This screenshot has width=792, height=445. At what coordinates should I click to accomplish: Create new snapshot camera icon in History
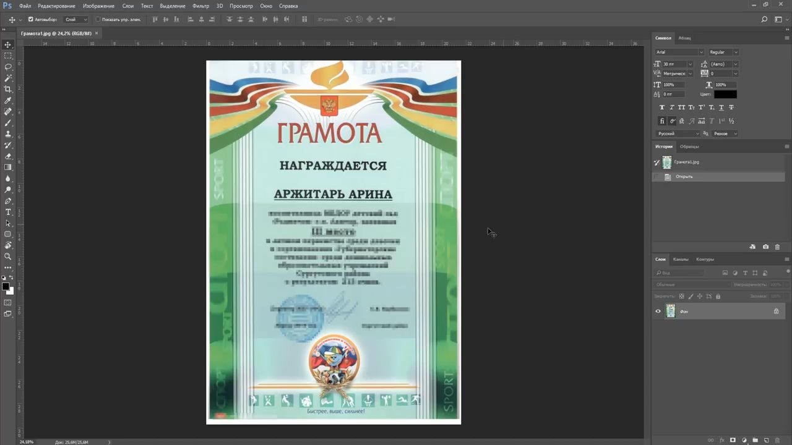[x=765, y=247]
